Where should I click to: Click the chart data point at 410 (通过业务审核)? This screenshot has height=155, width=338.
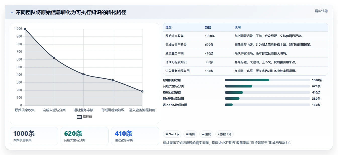[x=83, y=74]
